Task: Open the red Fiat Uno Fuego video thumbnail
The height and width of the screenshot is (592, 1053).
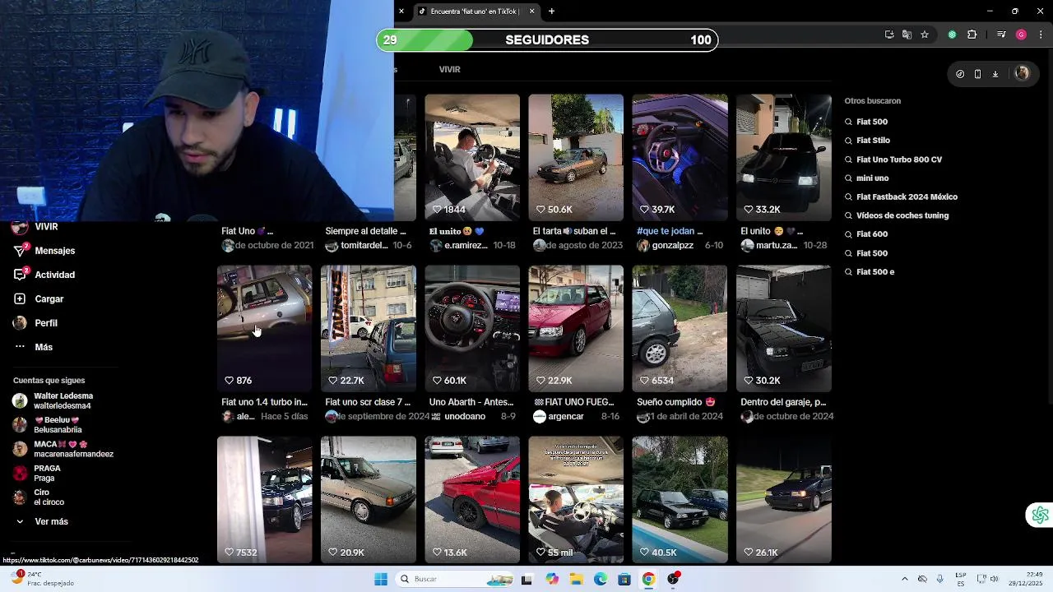Action: coord(576,328)
